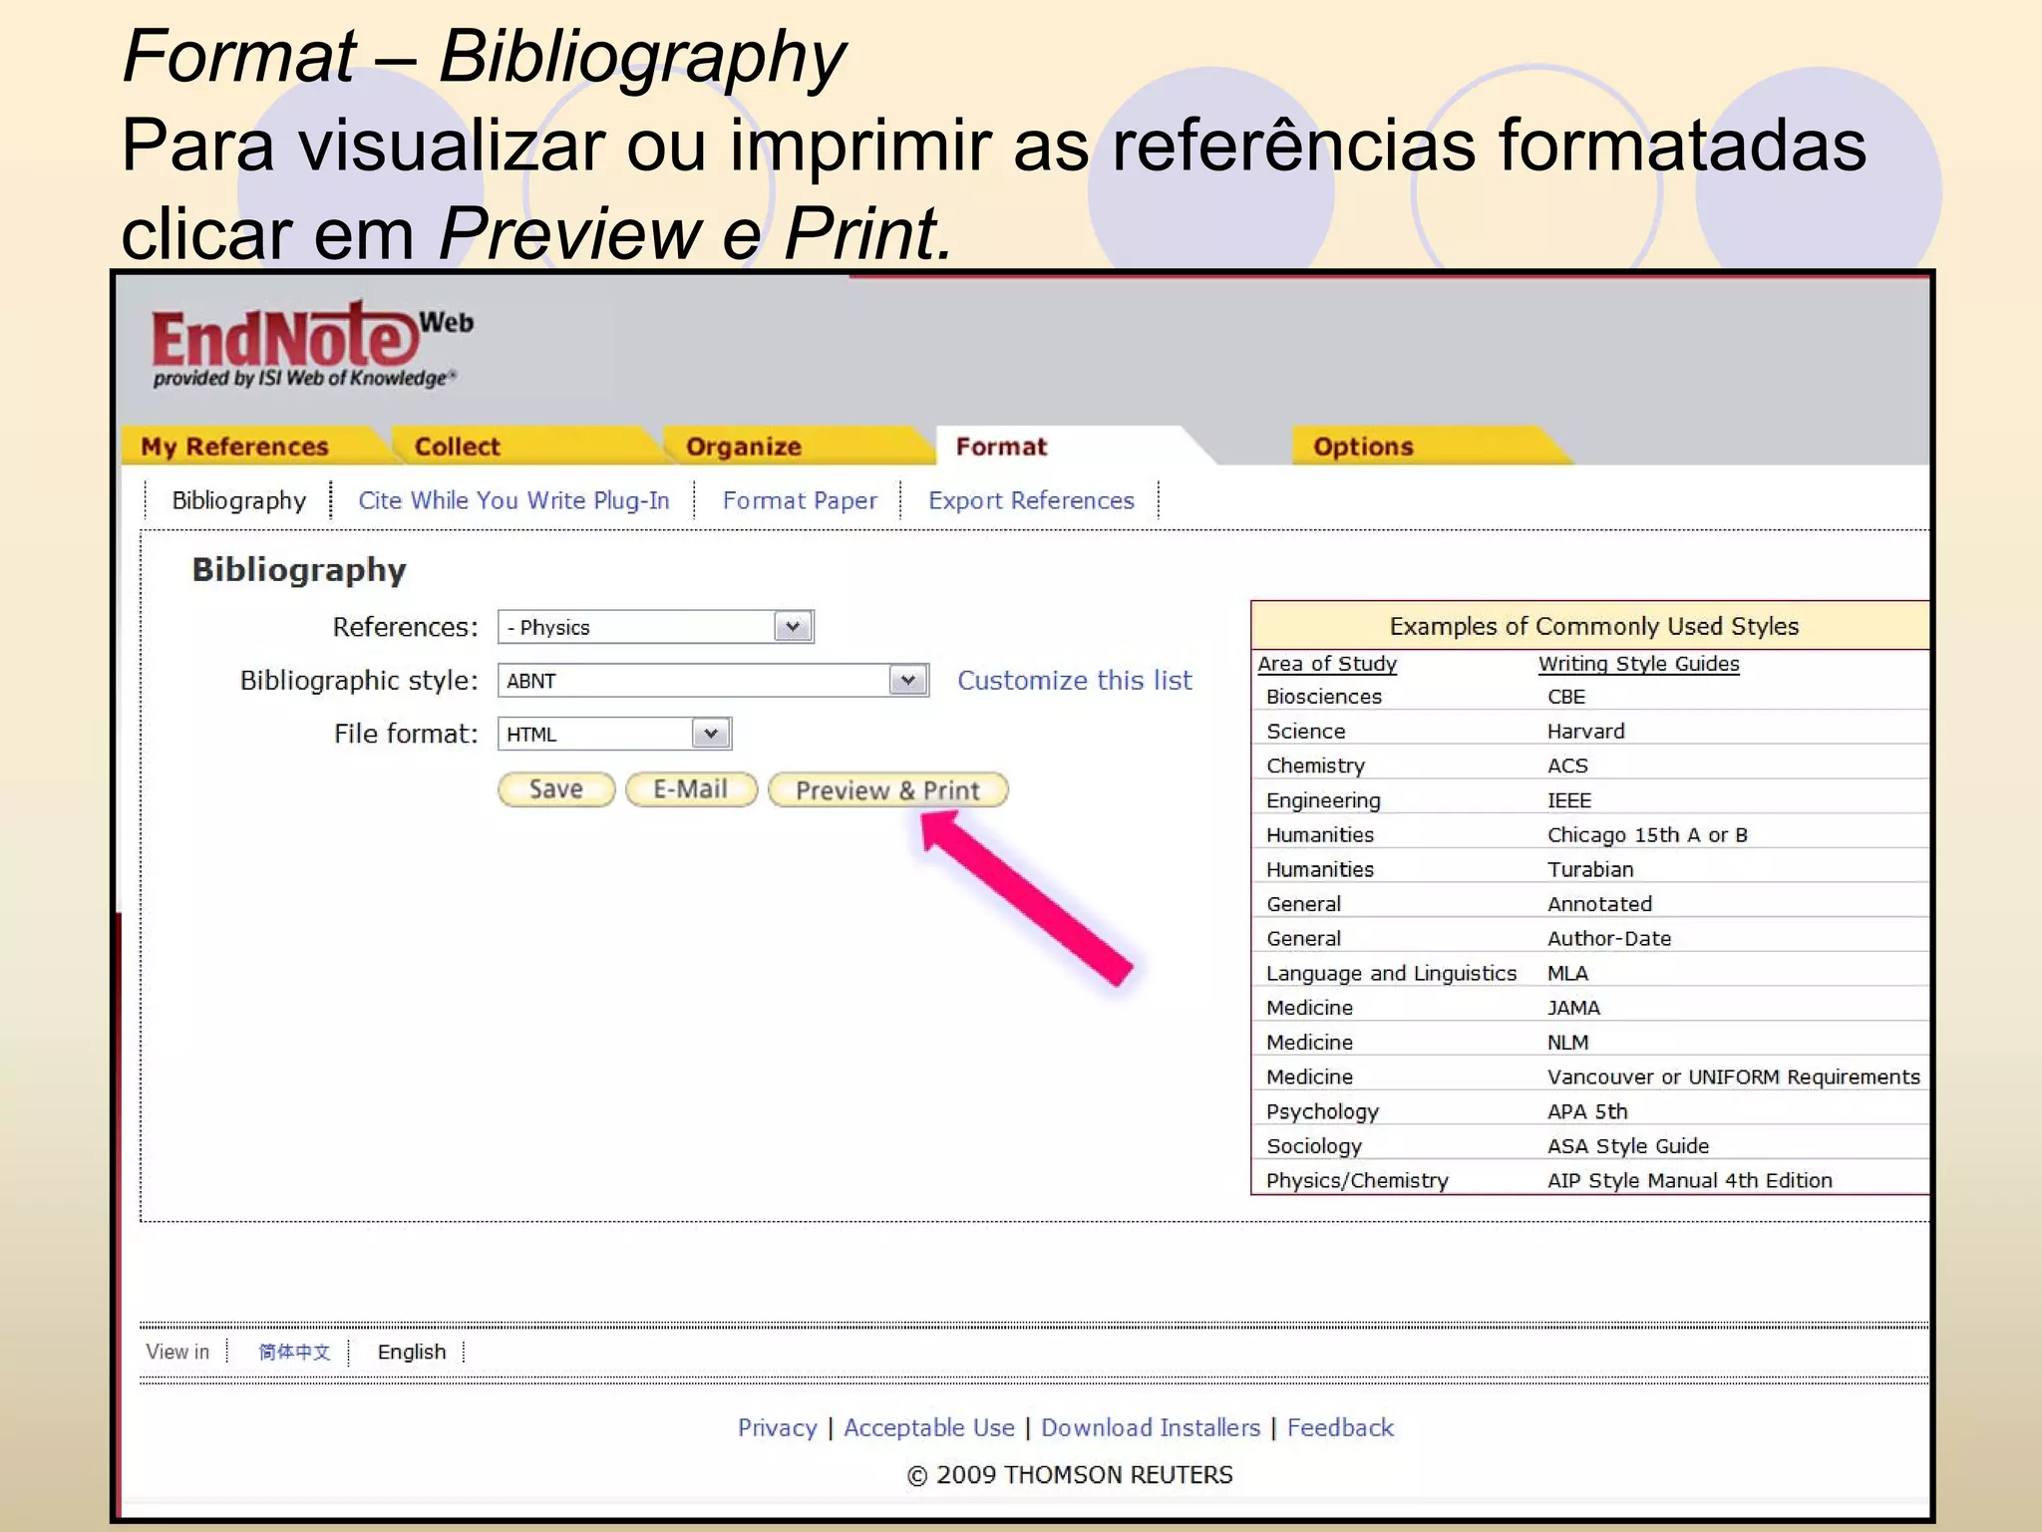Viewport: 2042px width, 1532px height.
Task: Expand the Bibliographic style dropdown arrow
Action: [907, 681]
